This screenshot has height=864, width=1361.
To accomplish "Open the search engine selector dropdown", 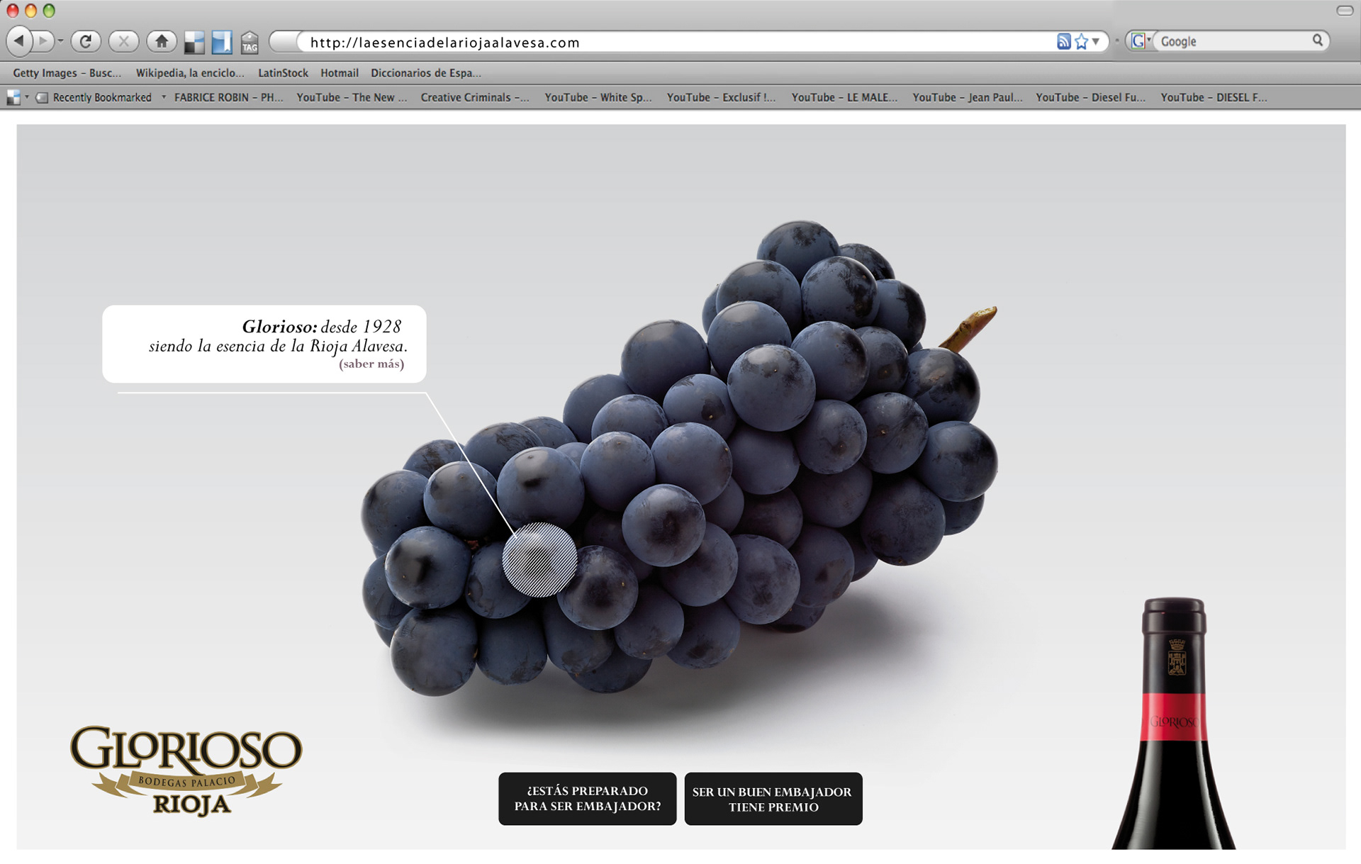I will click(x=1141, y=41).
